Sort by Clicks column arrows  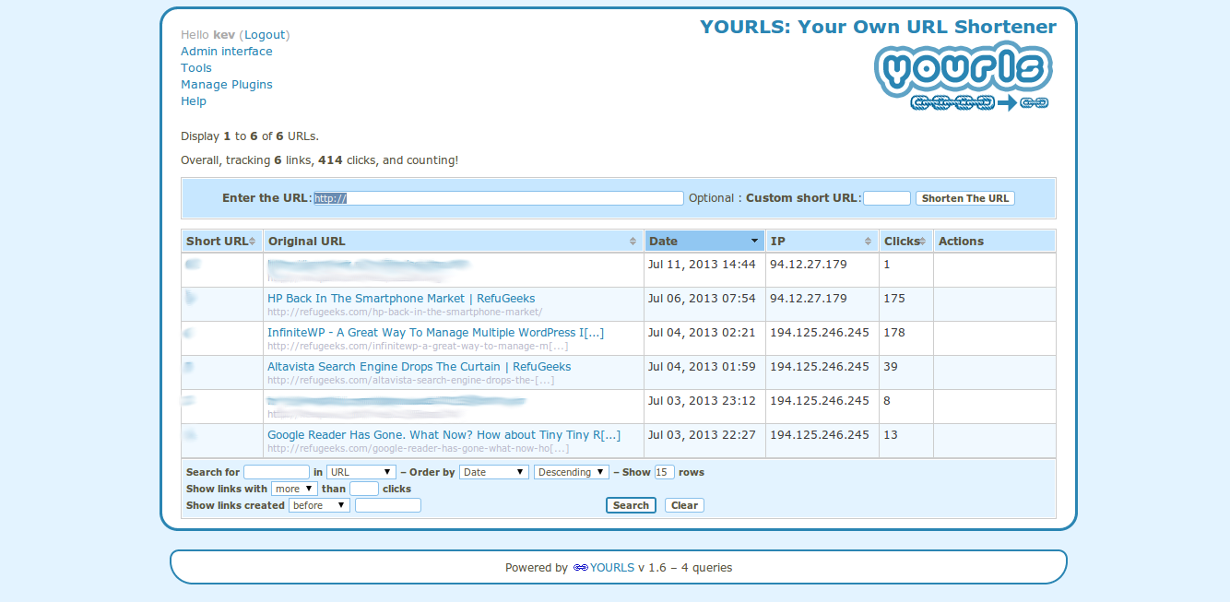pyautogui.click(x=923, y=242)
